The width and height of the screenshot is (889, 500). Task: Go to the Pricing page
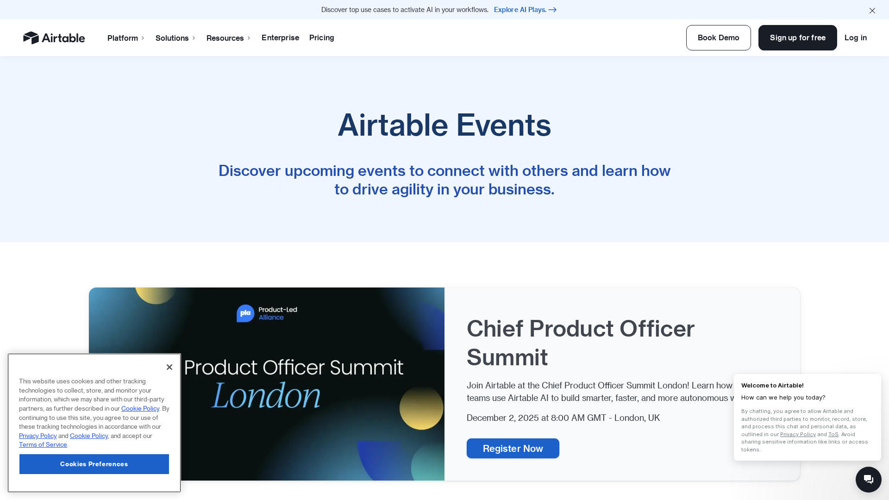(321, 37)
